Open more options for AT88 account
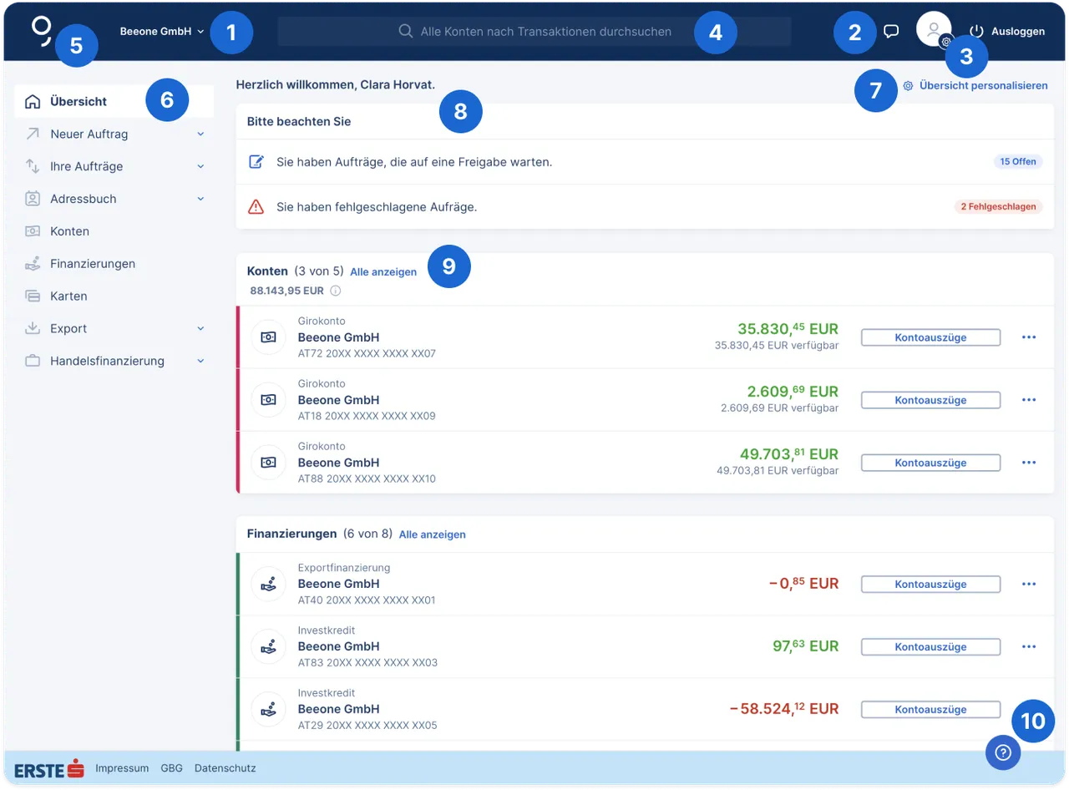 tap(1029, 463)
